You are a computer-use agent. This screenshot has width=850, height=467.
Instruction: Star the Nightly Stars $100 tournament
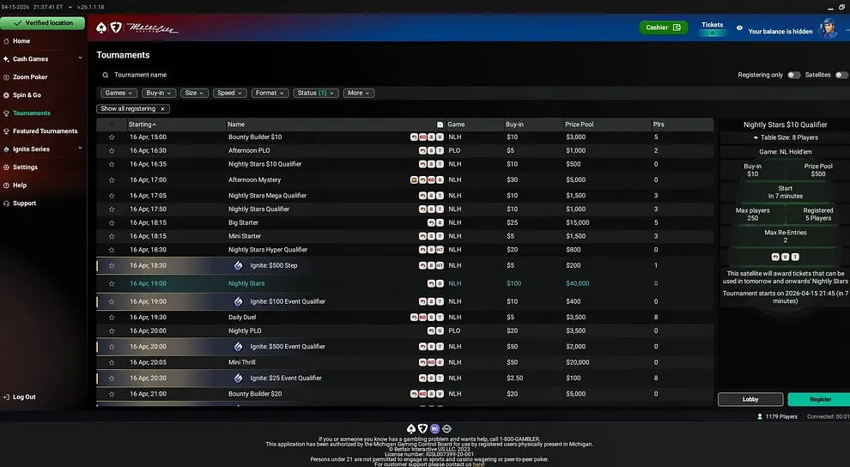pos(112,283)
